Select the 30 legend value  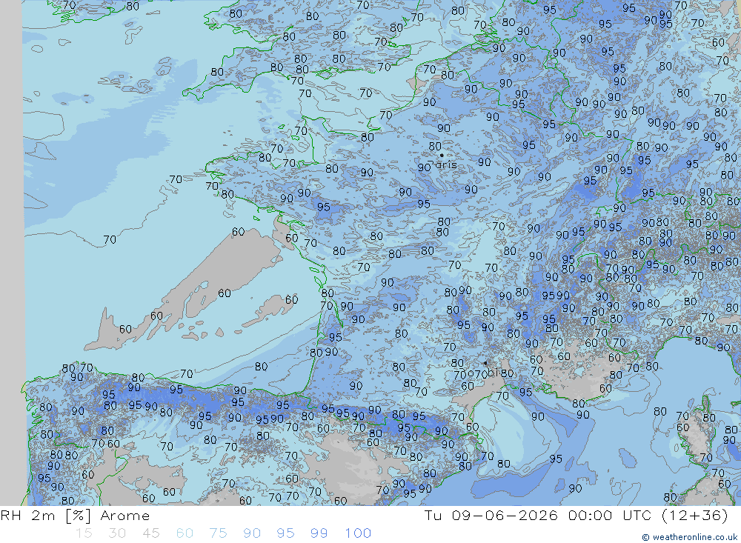coord(117,533)
